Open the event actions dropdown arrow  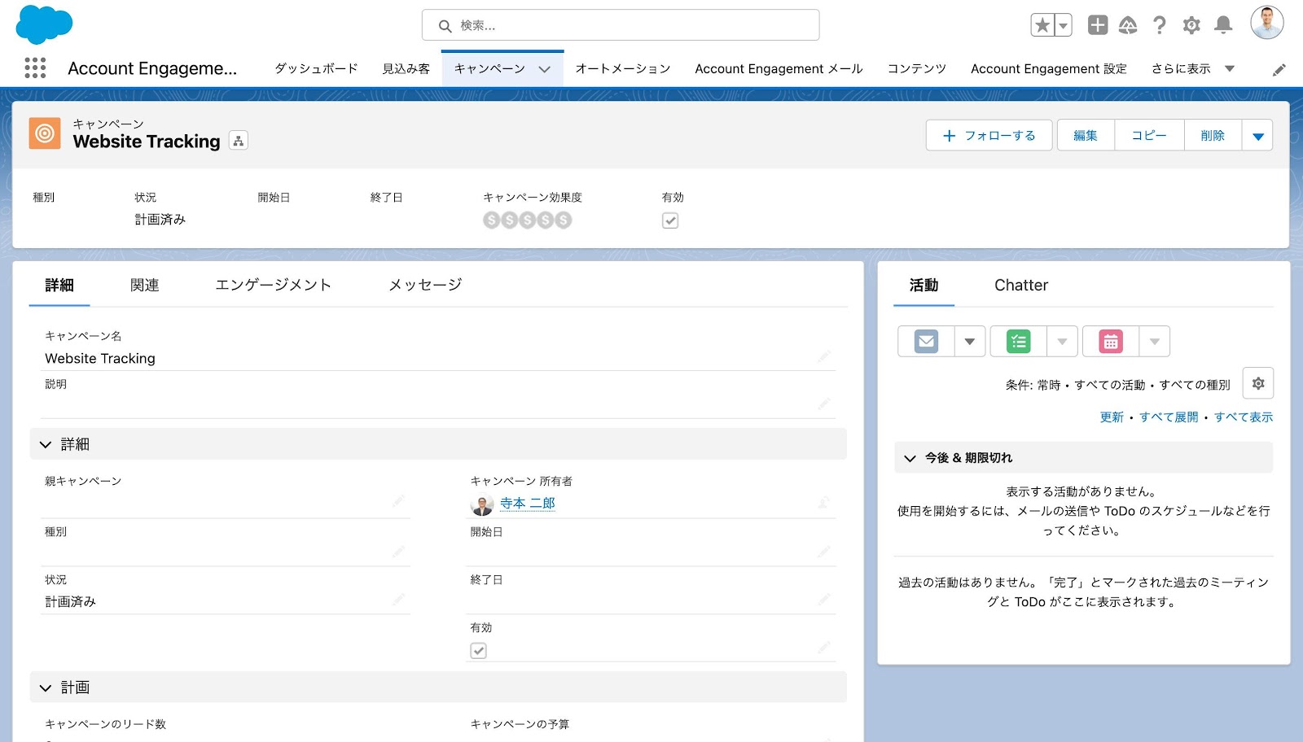click(1155, 342)
